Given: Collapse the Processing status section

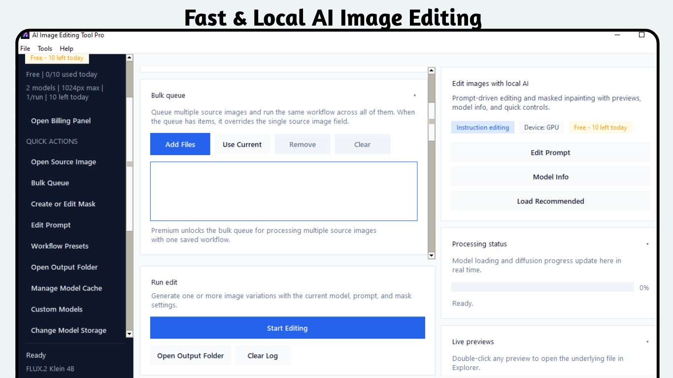Looking at the screenshot, I should (x=647, y=244).
